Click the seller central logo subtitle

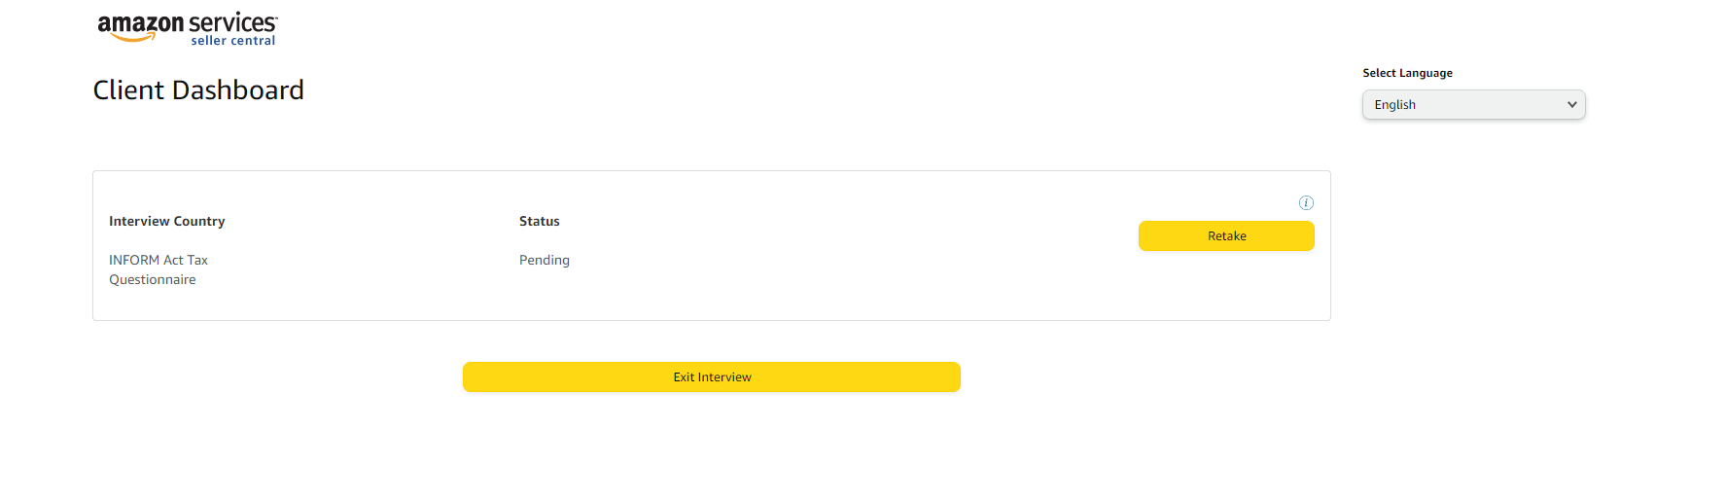(233, 41)
